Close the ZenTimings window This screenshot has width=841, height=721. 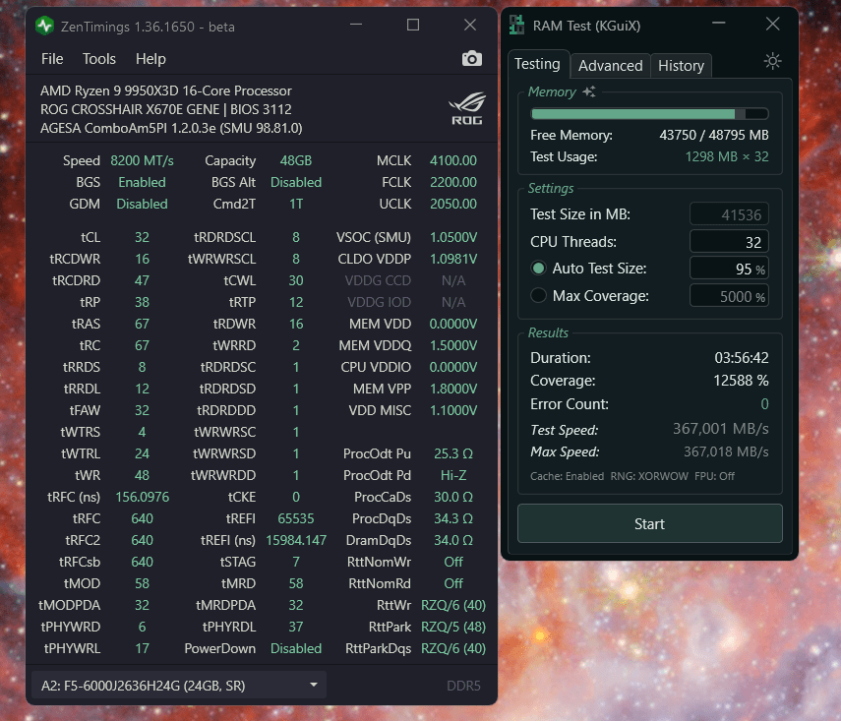(x=470, y=25)
